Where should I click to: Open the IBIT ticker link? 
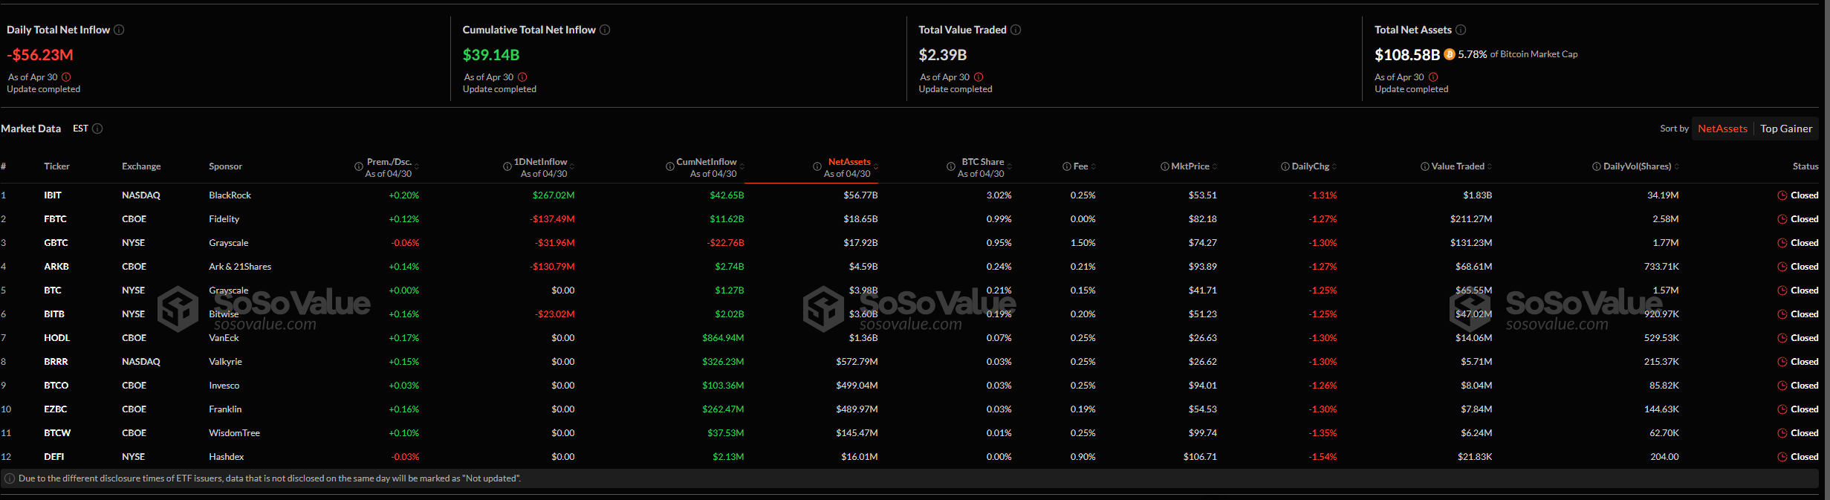(53, 195)
